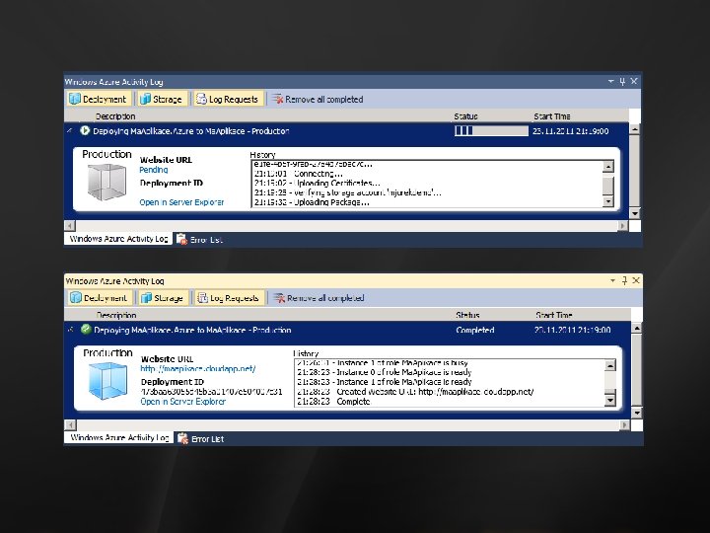
Task: Select the Completed status cell in lower log
Action: 475,330
